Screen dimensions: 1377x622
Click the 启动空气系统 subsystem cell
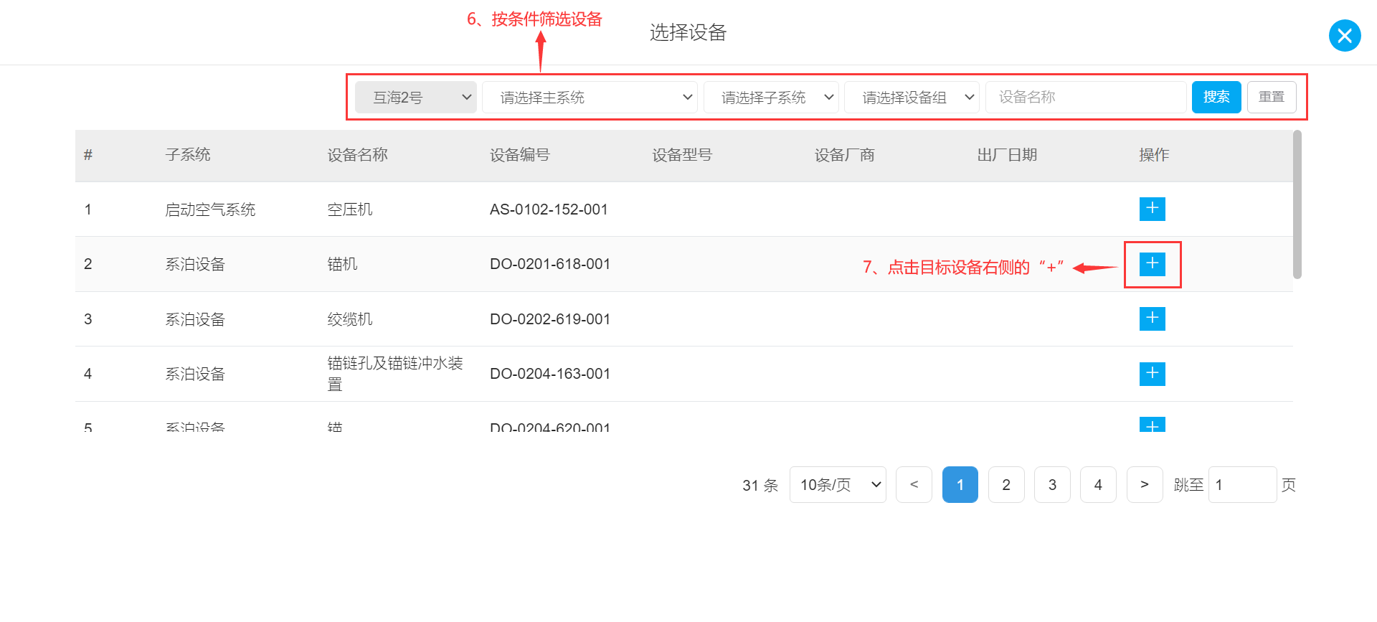point(210,209)
